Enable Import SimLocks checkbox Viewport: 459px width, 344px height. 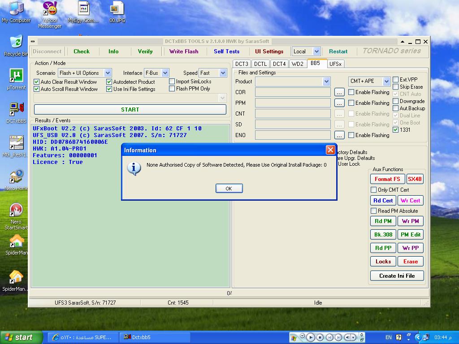172,82
